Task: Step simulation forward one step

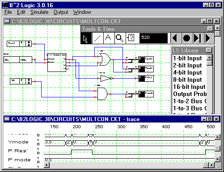Action: (x=198, y=38)
